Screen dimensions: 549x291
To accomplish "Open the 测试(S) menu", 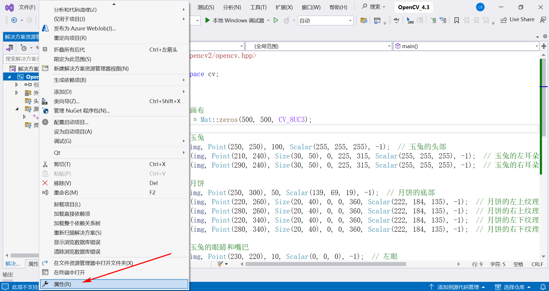I will coord(206,7).
